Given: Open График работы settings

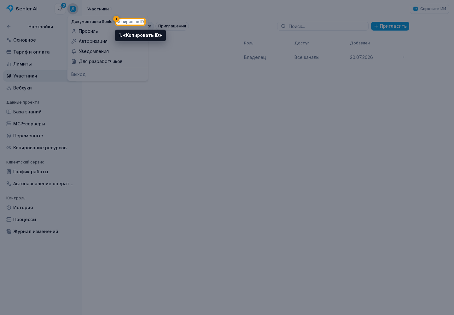Looking at the screenshot, I should coord(41,172).
